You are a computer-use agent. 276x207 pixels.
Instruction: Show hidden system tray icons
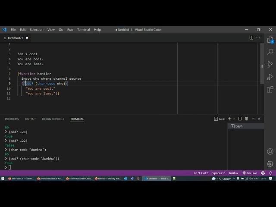click(234, 179)
